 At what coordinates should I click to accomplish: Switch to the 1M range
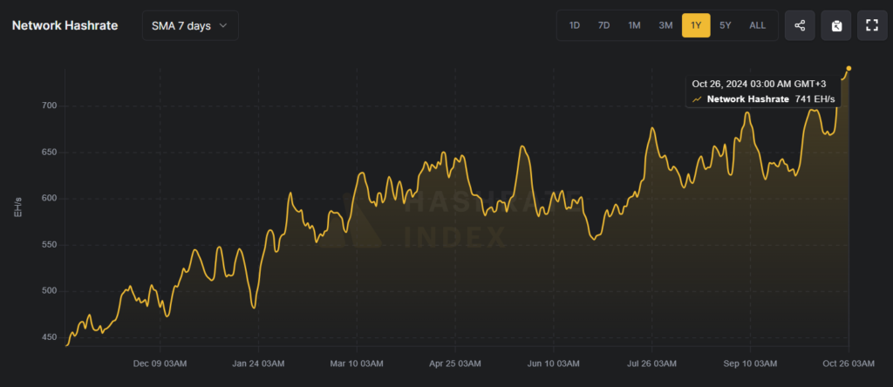(635, 25)
